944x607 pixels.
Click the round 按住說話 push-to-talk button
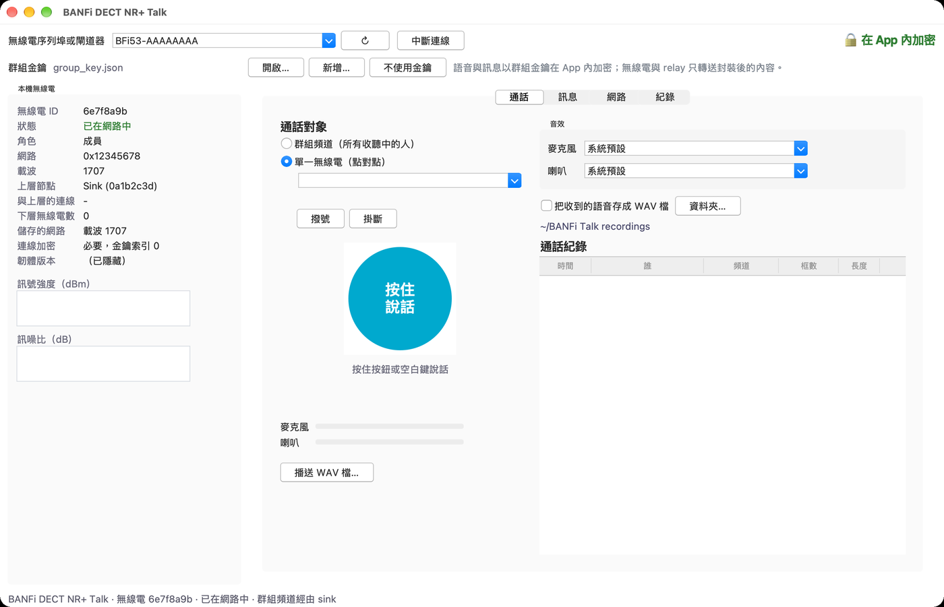pos(400,298)
